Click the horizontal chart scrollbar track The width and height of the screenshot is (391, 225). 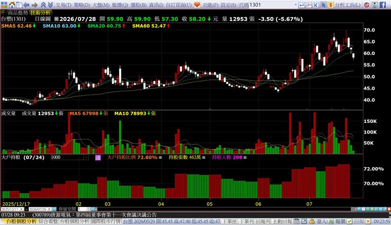(224, 209)
